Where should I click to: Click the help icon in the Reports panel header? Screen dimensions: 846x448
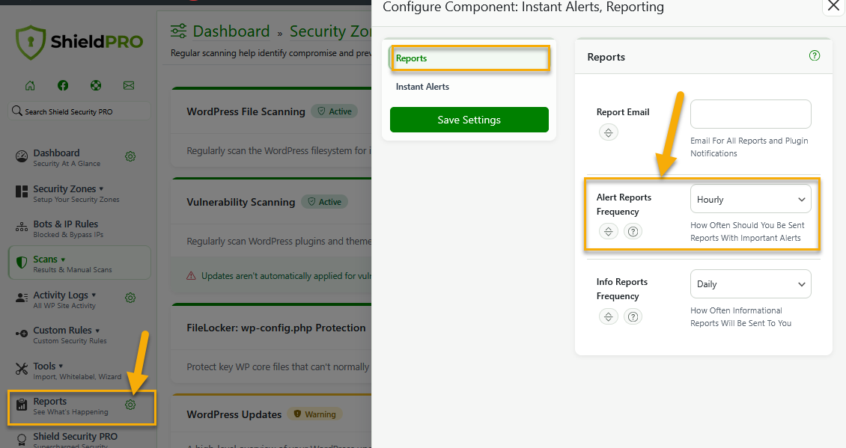[815, 55]
